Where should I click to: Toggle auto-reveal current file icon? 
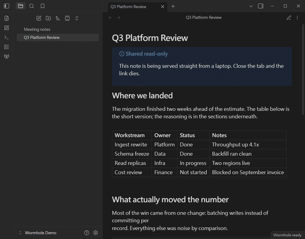[67, 18]
